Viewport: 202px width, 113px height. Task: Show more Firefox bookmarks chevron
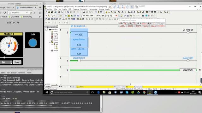(x=40, y=17)
